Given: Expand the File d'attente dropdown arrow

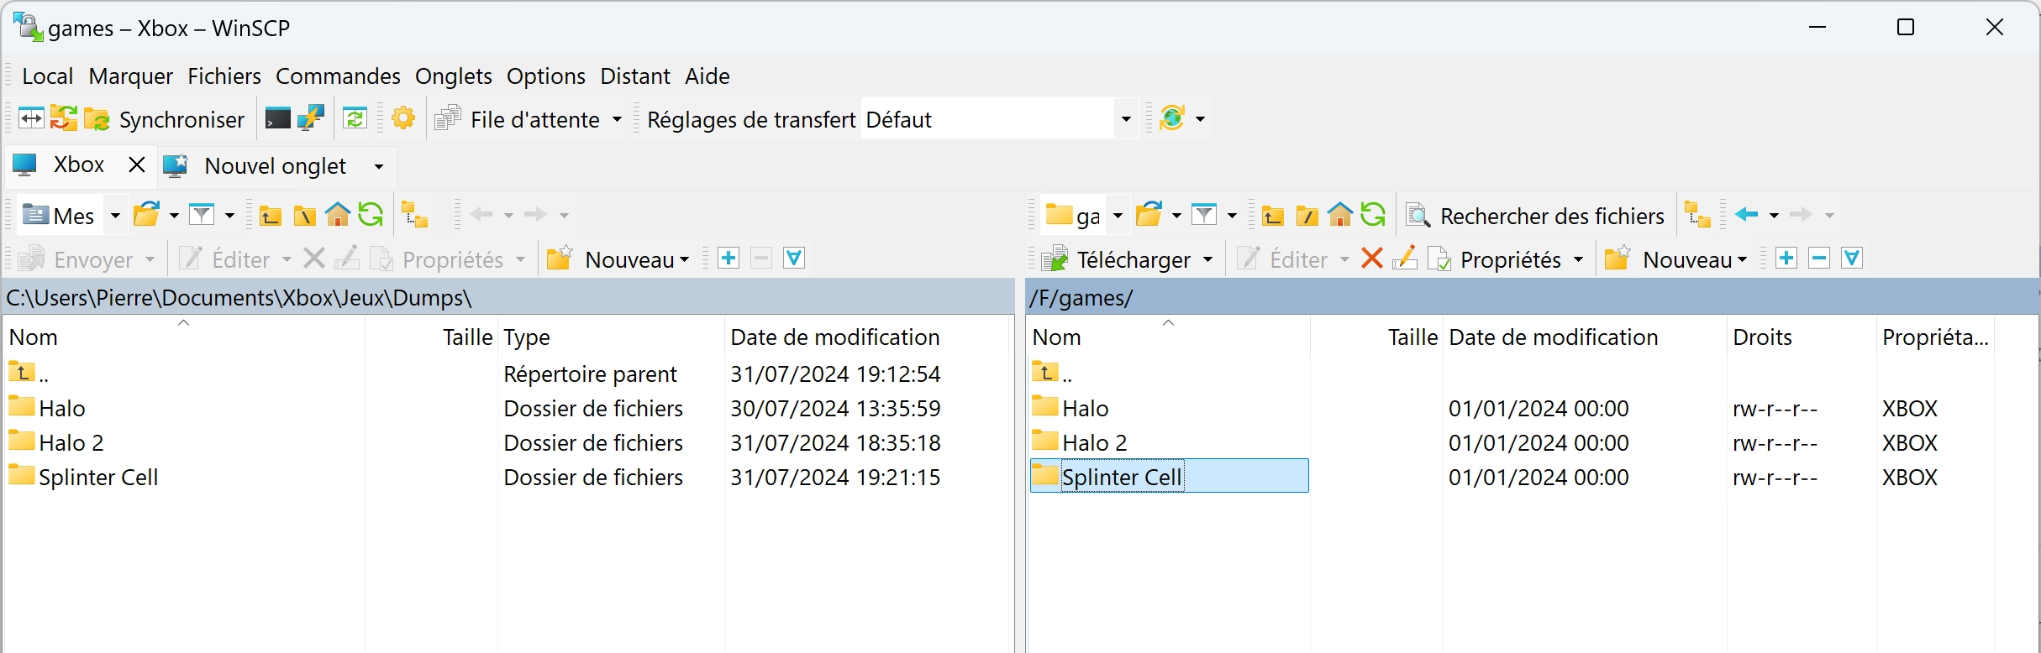Looking at the screenshot, I should (617, 119).
